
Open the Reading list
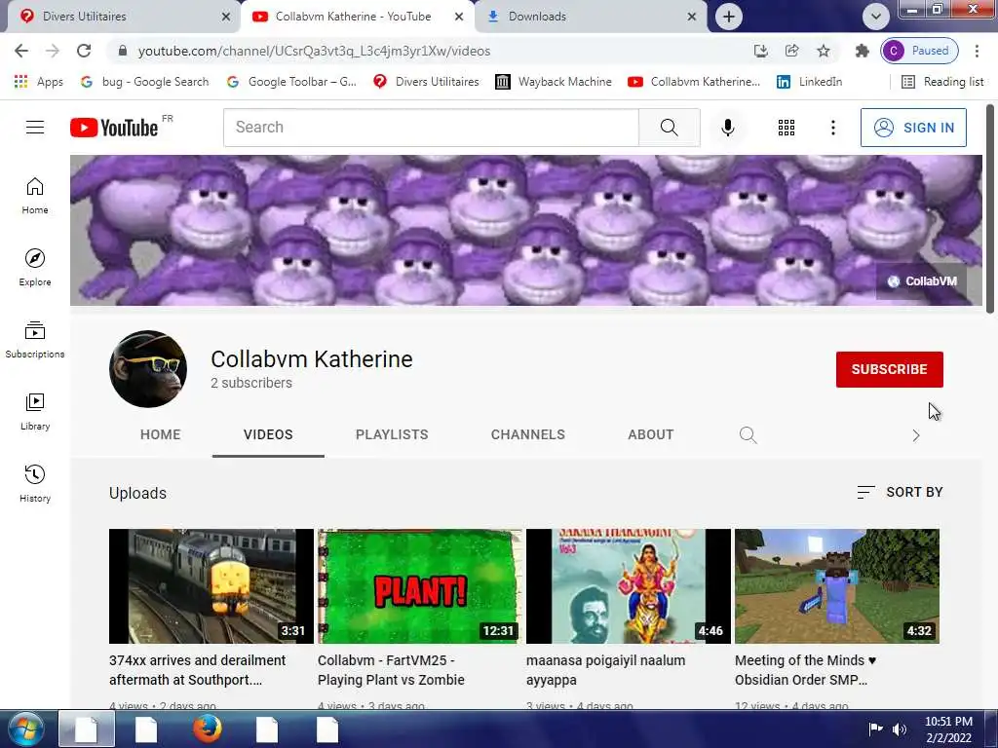(x=943, y=82)
